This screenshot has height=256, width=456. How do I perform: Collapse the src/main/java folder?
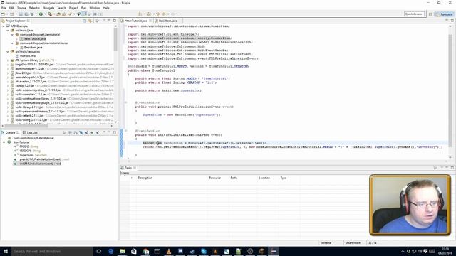[x=8, y=30]
